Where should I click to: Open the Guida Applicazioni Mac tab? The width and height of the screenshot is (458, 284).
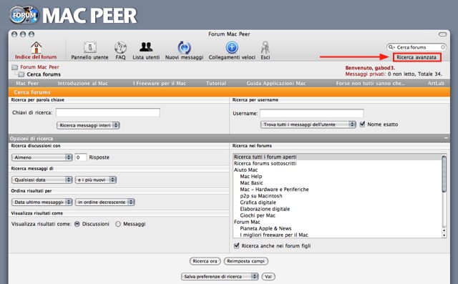pyautogui.click(x=276, y=83)
